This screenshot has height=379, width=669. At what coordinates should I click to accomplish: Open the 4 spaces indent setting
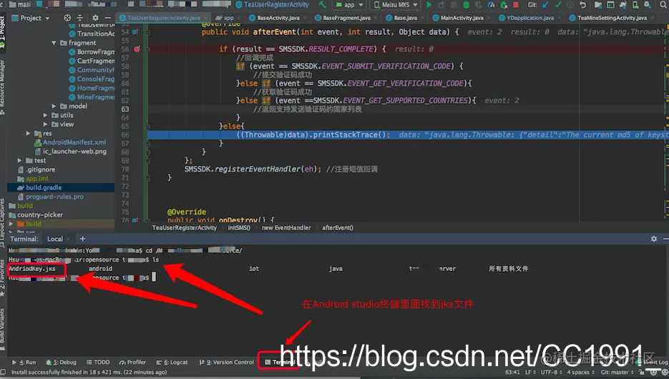pos(580,372)
